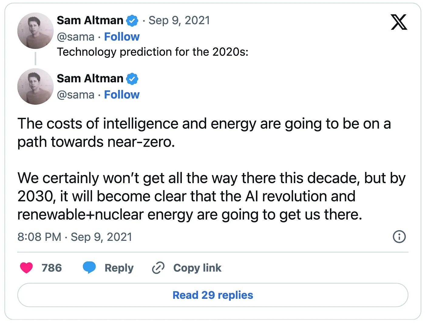Image resolution: width=425 pixels, height=324 pixels.
Task: Open the "8:08 PM · Sep 9, 2021" timestamp
Action: [x=75, y=237]
